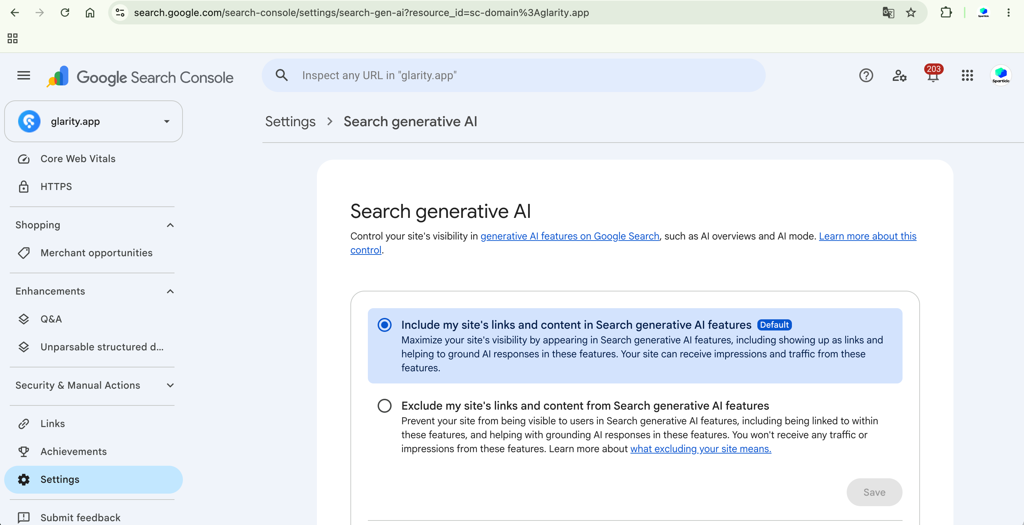Image resolution: width=1024 pixels, height=525 pixels.
Task: Click the Q&A layers icon
Action: tap(24, 319)
